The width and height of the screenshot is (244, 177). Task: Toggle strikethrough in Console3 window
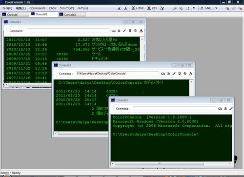[x=185, y=74]
